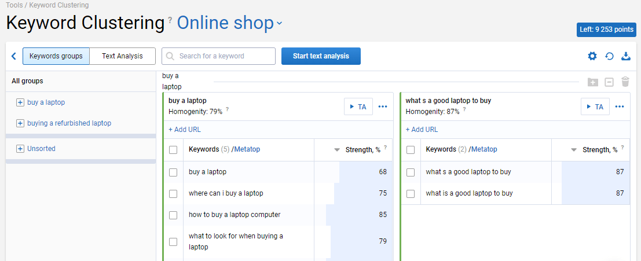This screenshot has width=641, height=261.
Task: Click TA button for buy a laptop cluster
Action: pyautogui.click(x=358, y=106)
